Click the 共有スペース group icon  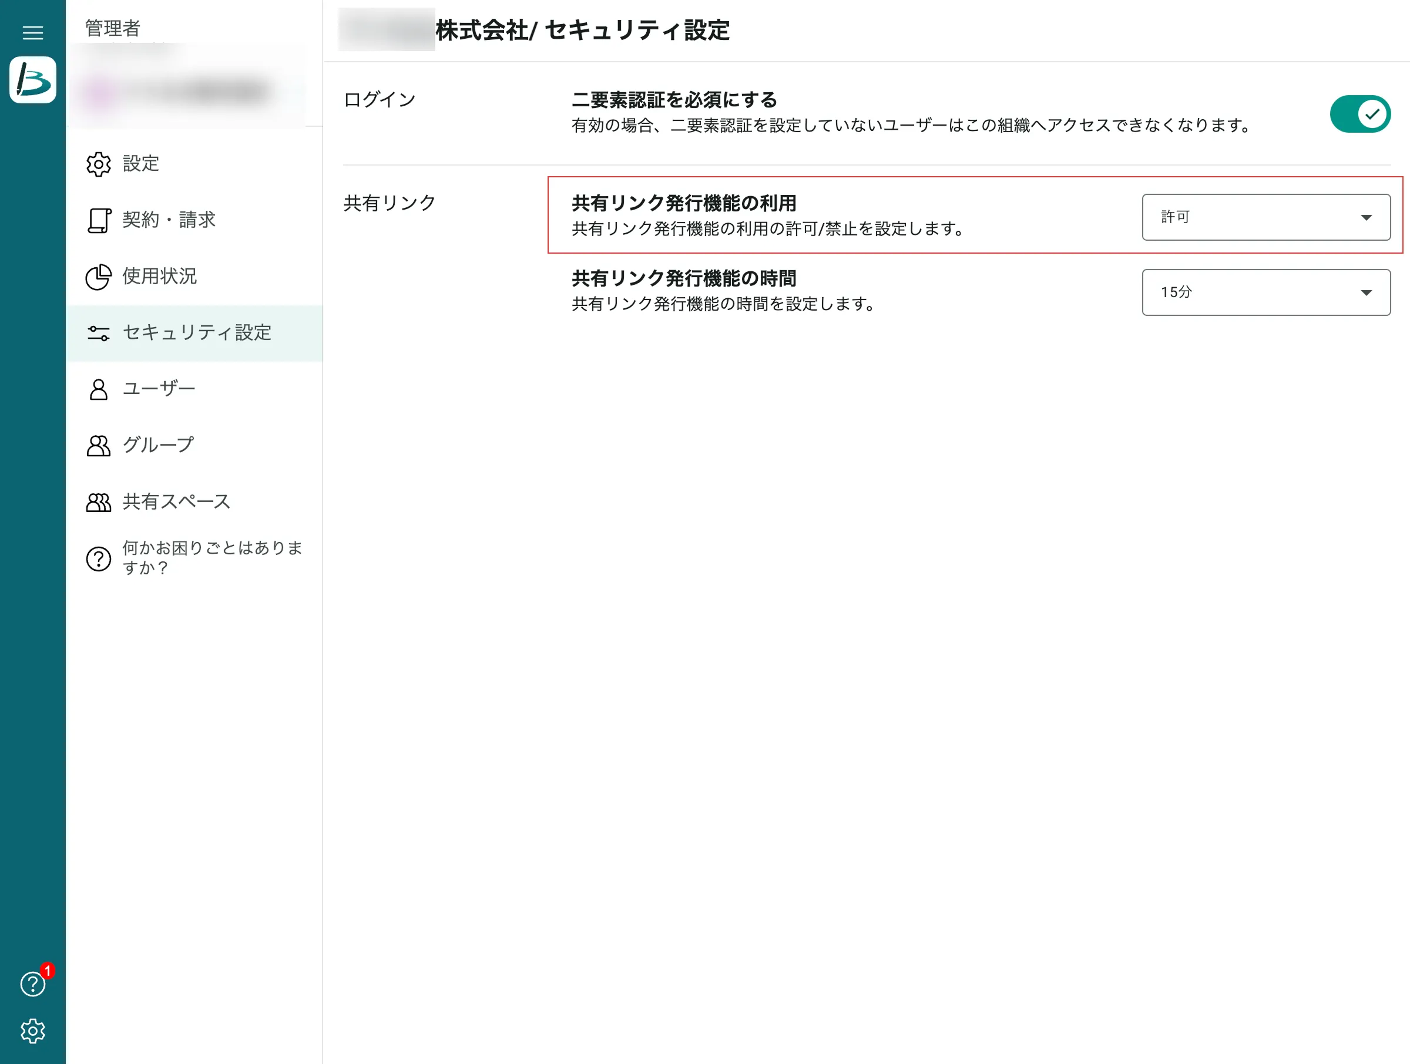point(99,501)
